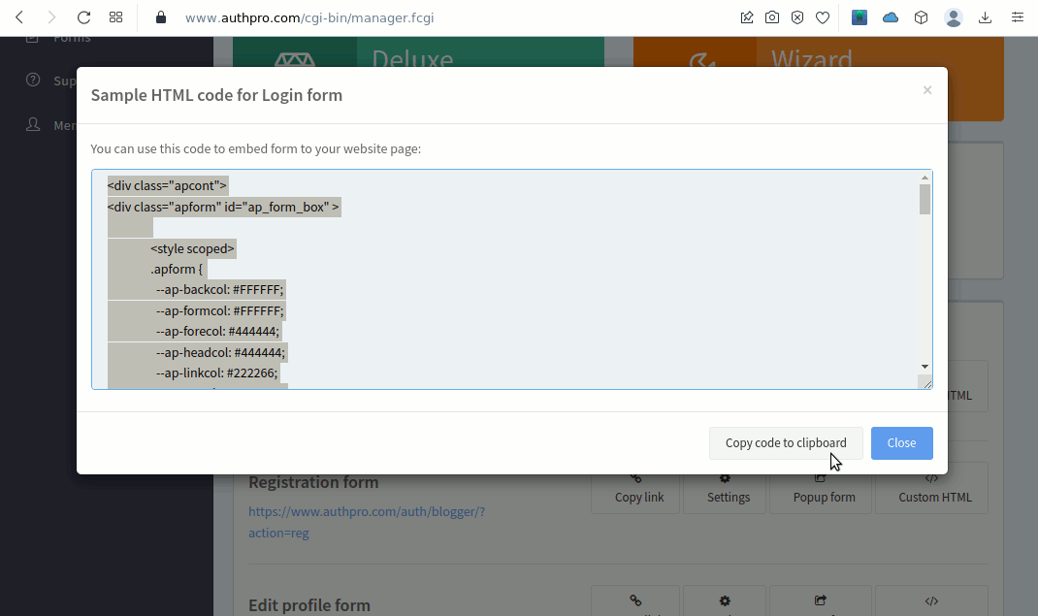Click the 3D cube extension icon
This screenshot has width=1038, height=616.
922,17
